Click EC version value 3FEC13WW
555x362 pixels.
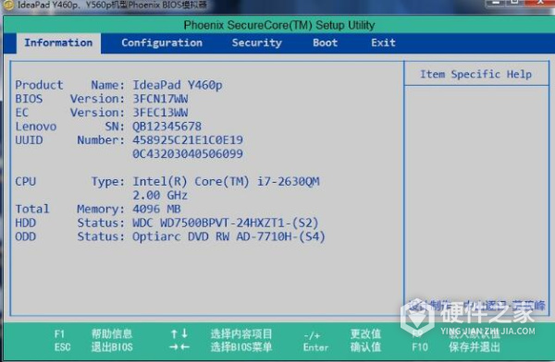point(160,113)
